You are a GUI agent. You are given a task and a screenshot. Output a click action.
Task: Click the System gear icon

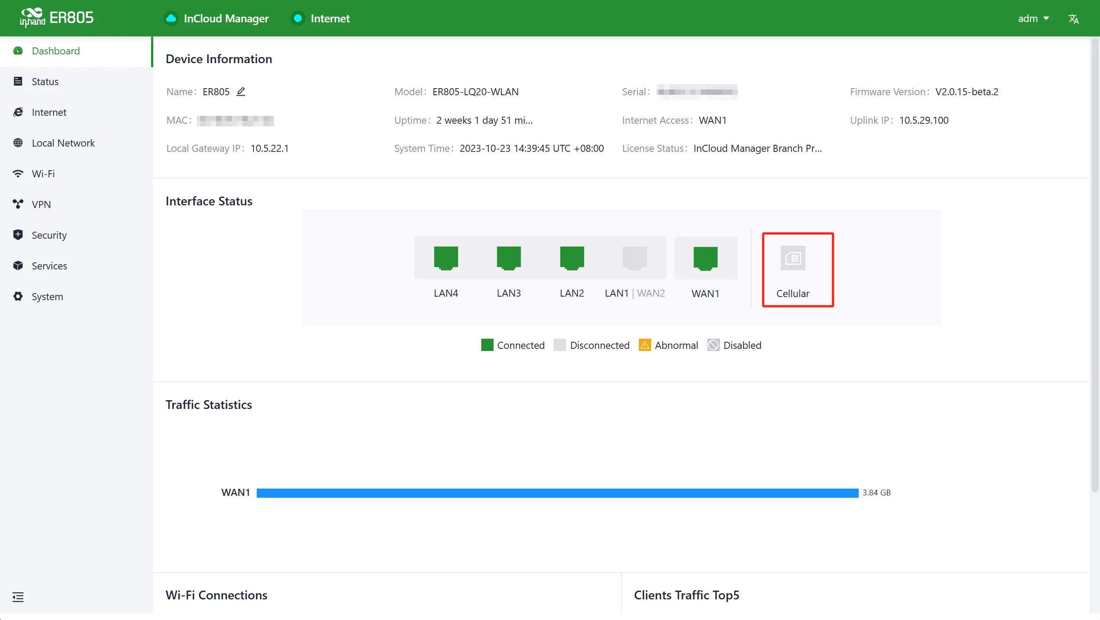point(18,297)
